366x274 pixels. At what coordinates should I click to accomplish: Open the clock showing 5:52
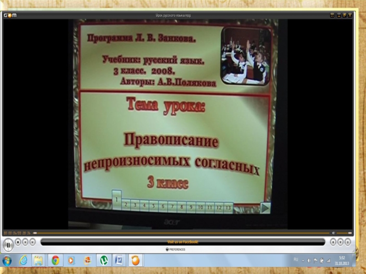(342, 261)
